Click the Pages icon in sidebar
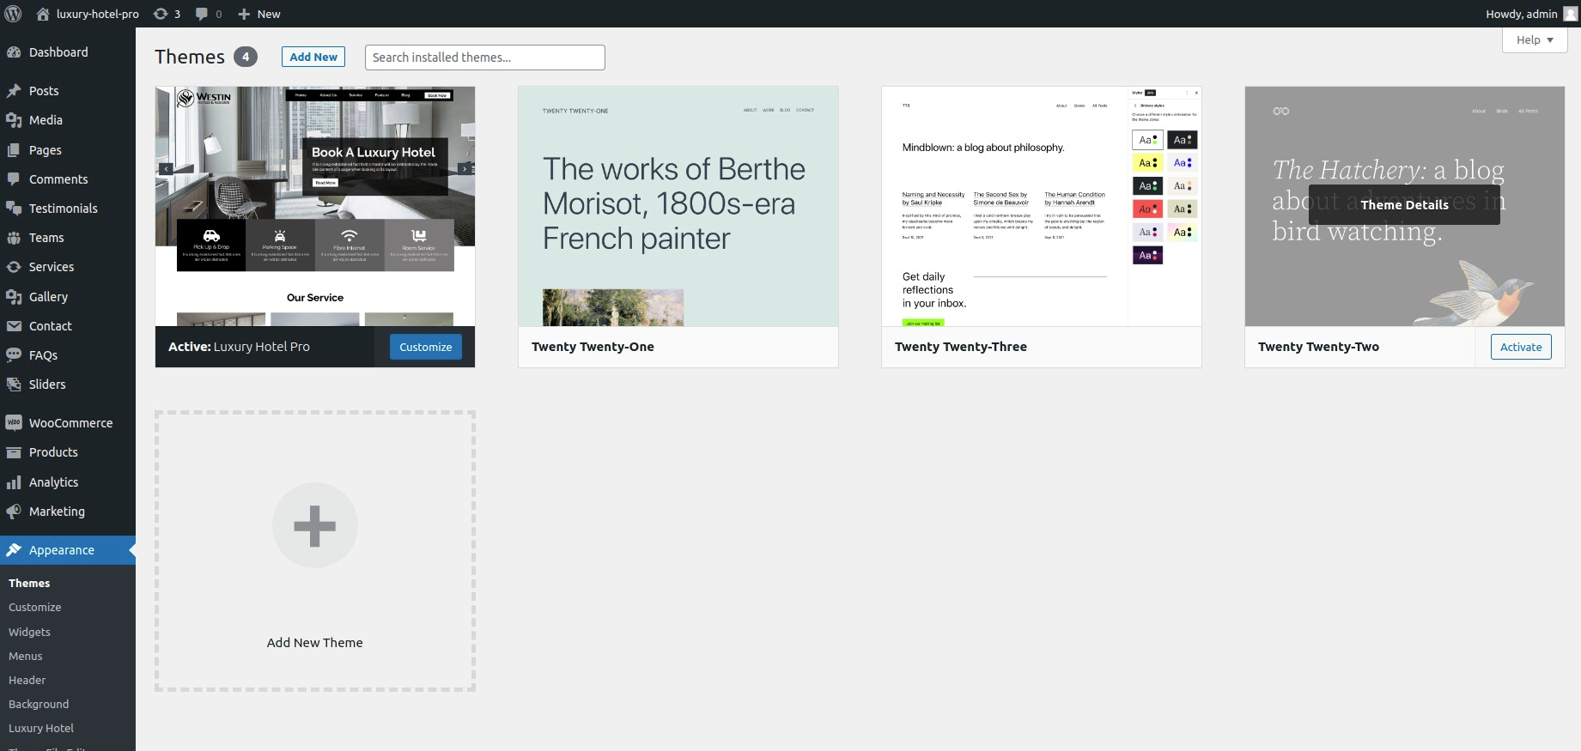 [14, 150]
